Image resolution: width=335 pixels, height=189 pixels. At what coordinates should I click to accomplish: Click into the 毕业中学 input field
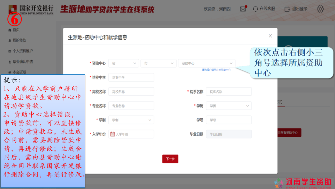(x=131, y=77)
